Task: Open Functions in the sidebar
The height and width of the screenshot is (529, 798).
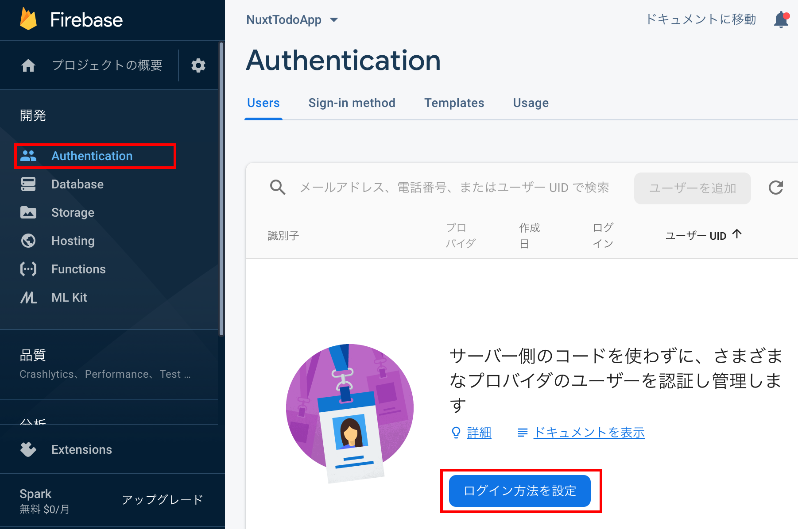Action: coord(78,269)
